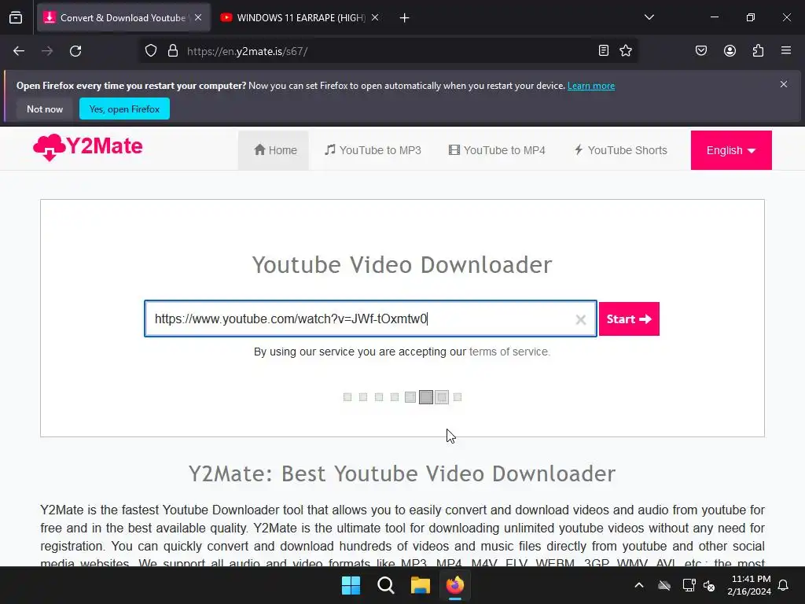The image size is (805, 604).
Task: Click the address bar URL
Action: click(x=247, y=51)
